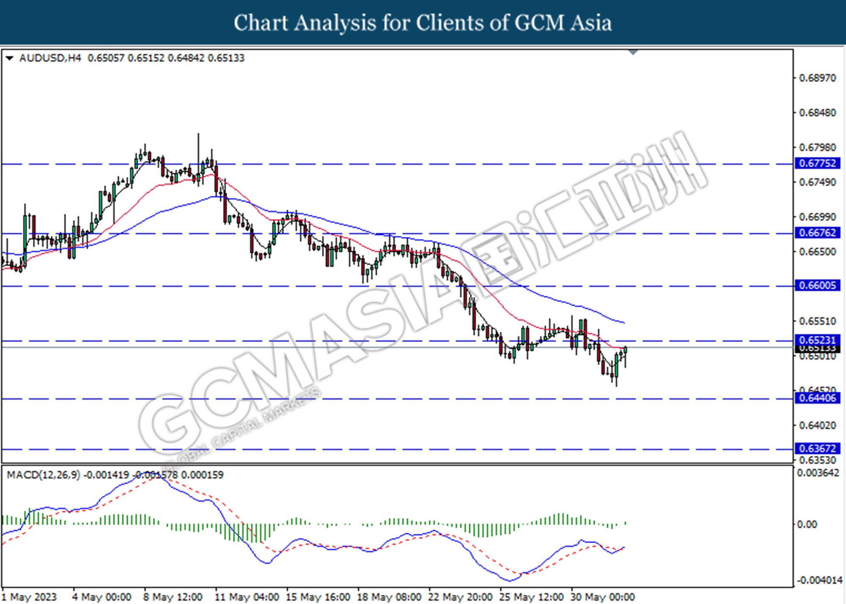The image size is (846, 604).
Task: Click the 0.66990 axis price
Action: pyautogui.click(x=817, y=217)
